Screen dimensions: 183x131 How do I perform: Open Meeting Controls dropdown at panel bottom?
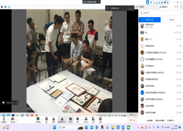(171, 120)
